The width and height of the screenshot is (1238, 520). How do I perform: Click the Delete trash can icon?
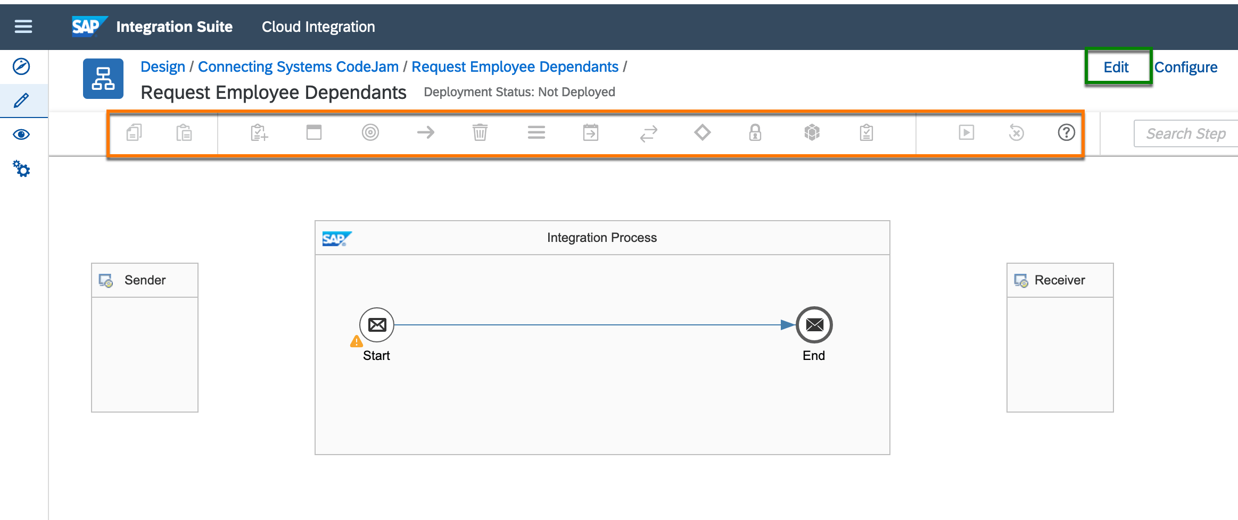pos(480,132)
